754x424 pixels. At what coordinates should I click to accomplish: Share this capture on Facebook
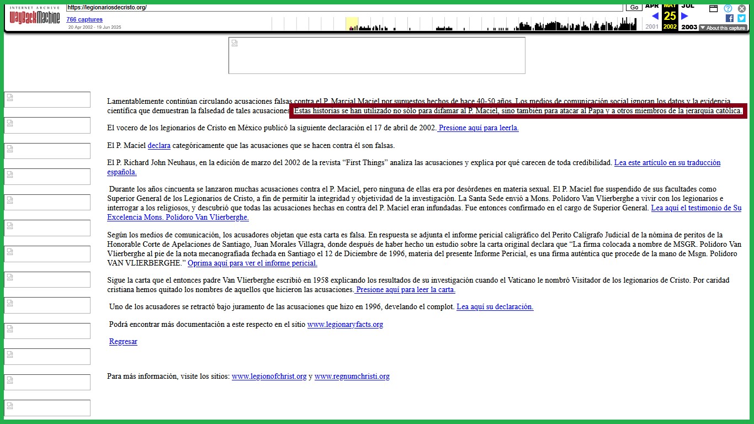pyautogui.click(x=730, y=18)
